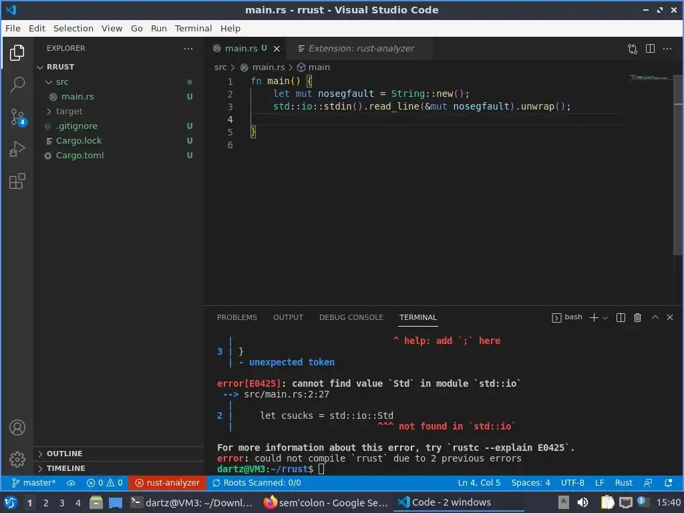Screen dimensions: 684x513
Task: Select the main.rs editor tab
Action: pyautogui.click(x=240, y=48)
